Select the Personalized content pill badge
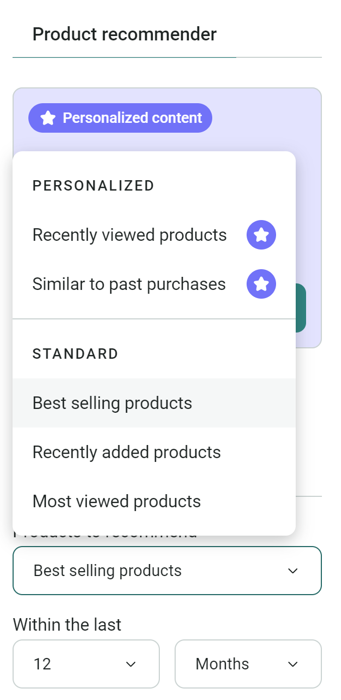The width and height of the screenshot is (341, 700). click(119, 117)
